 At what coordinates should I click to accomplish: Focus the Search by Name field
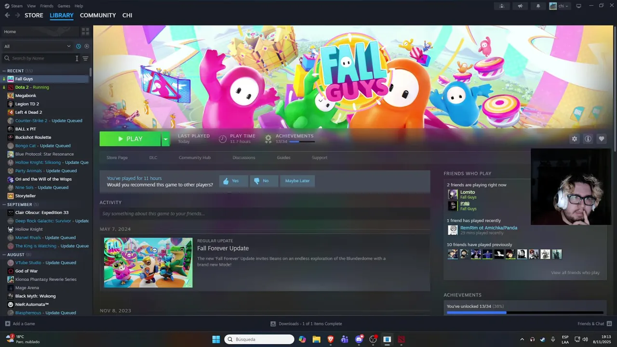(42, 58)
